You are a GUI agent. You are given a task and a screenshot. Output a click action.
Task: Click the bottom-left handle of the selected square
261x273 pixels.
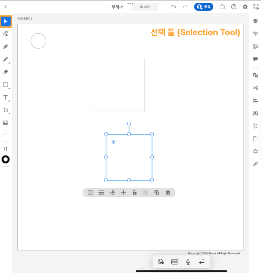(x=106, y=180)
